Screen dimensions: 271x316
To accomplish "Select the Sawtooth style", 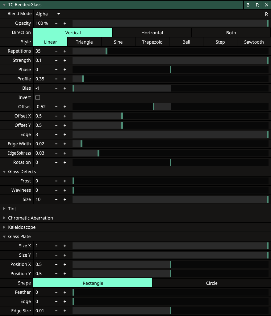I will tap(254, 42).
